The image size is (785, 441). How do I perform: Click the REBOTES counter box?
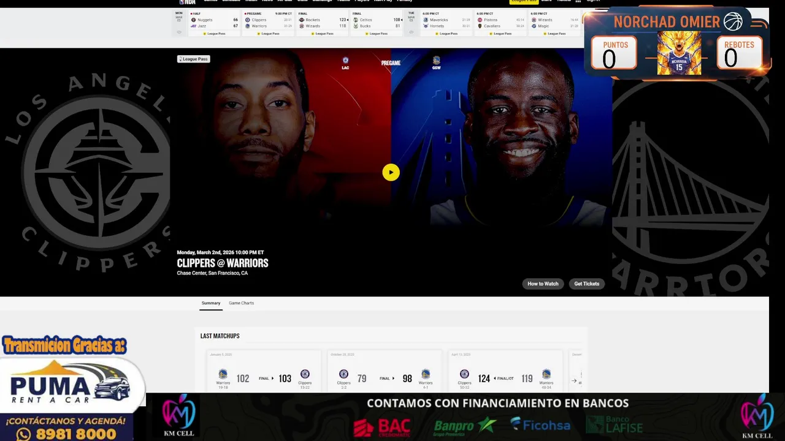[x=739, y=53]
